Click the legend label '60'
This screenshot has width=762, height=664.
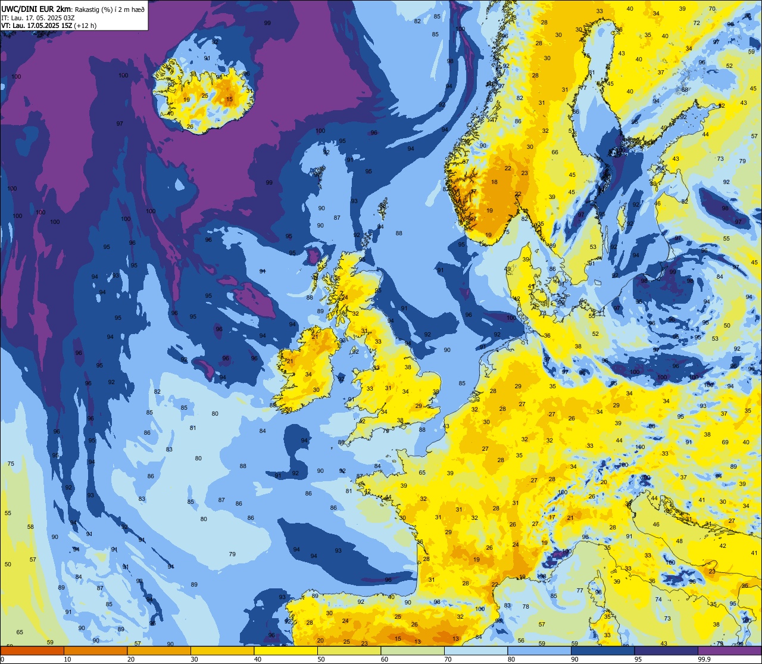pyautogui.click(x=385, y=659)
